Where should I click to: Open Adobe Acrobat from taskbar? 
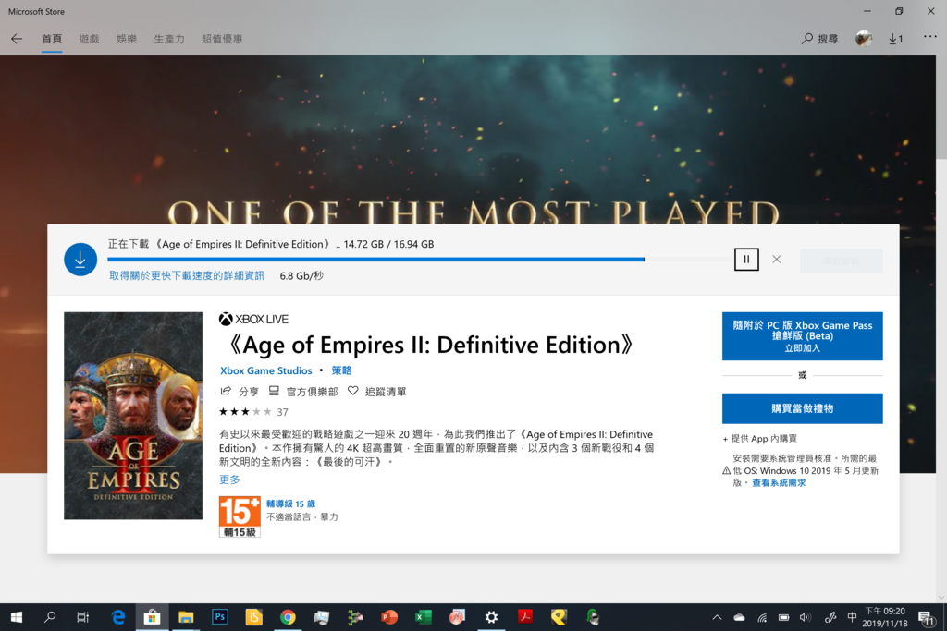point(525,617)
